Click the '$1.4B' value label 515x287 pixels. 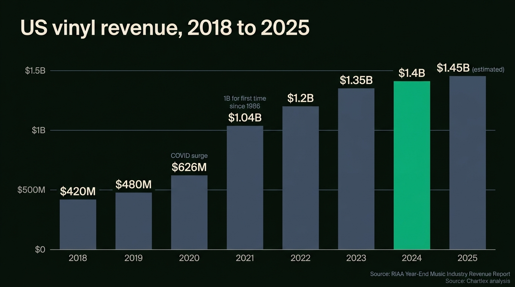412,73
